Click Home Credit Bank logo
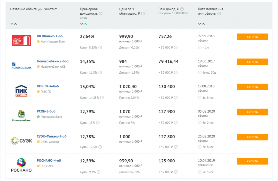 coord(21,40)
